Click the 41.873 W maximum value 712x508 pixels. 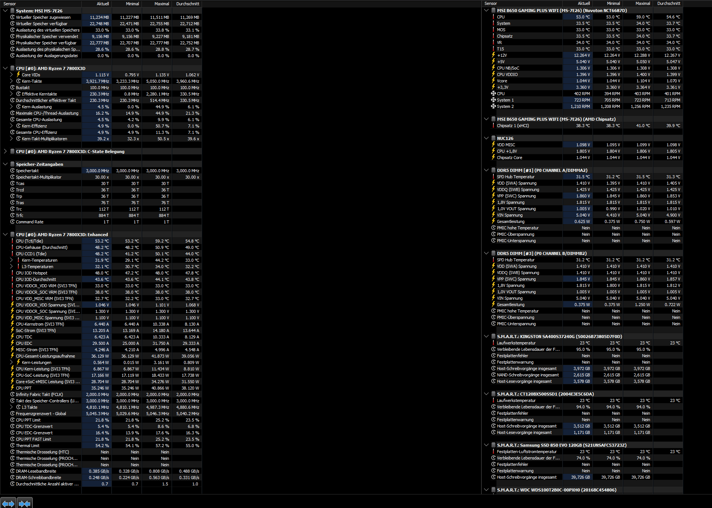[x=160, y=356]
